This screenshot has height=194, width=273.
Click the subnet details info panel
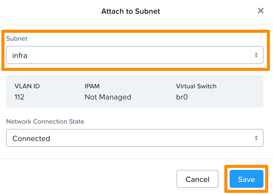click(135, 91)
